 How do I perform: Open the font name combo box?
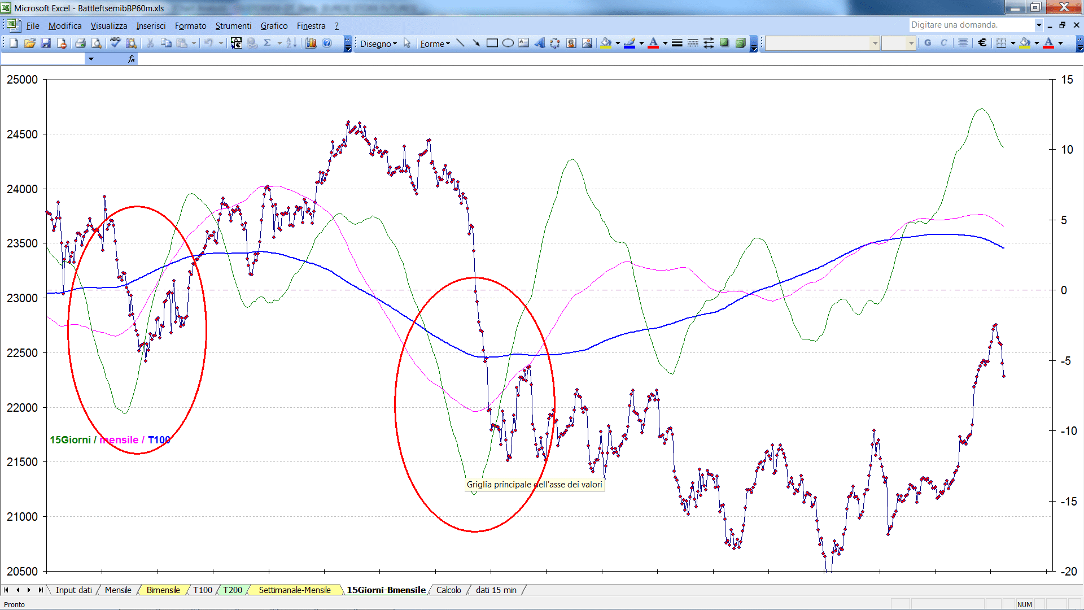tap(823, 43)
